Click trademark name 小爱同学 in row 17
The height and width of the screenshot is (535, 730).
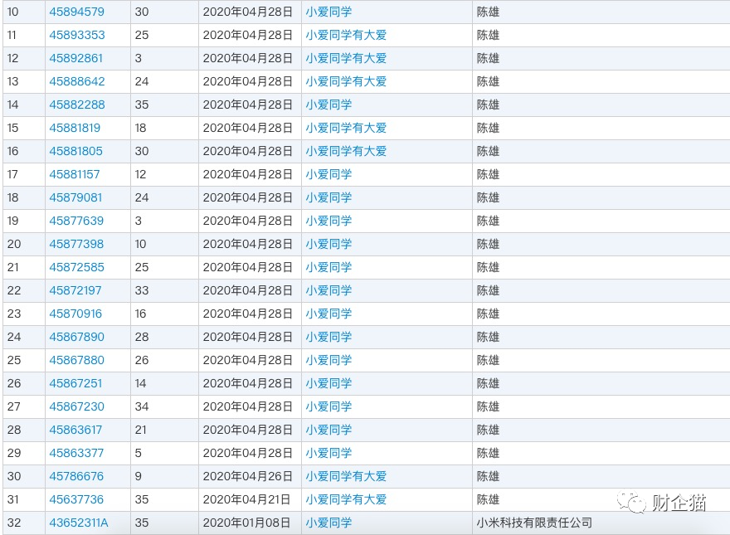tap(328, 175)
